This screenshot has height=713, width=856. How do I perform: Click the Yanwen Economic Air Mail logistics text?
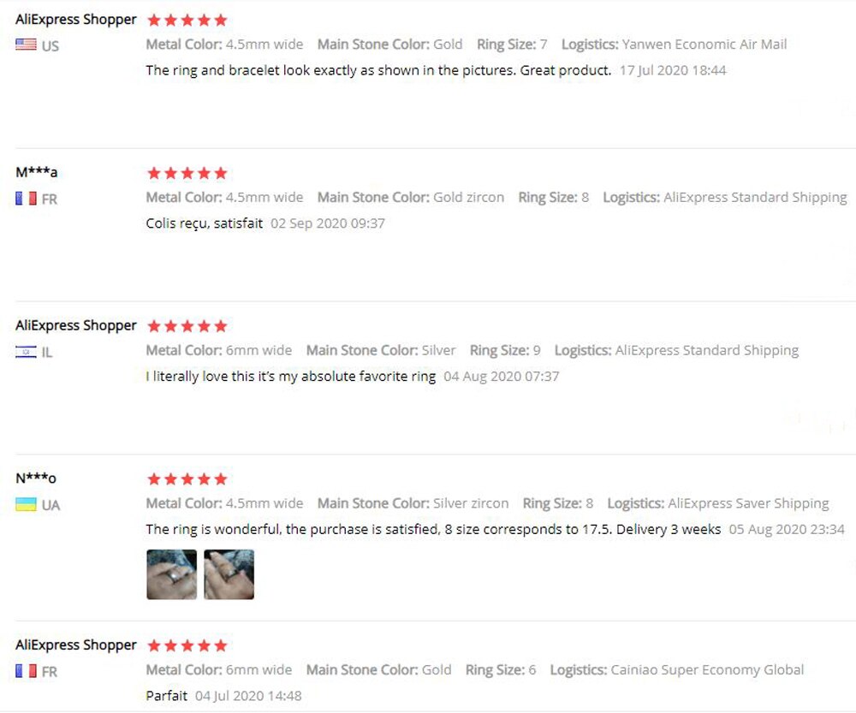(x=704, y=45)
